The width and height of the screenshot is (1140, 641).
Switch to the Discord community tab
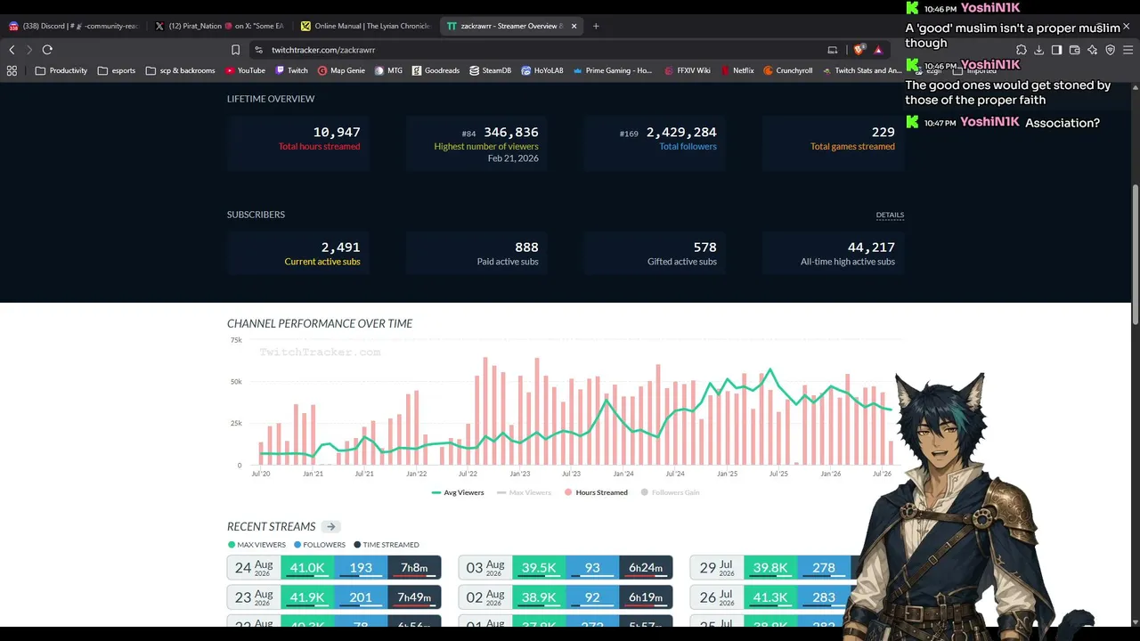point(73,26)
